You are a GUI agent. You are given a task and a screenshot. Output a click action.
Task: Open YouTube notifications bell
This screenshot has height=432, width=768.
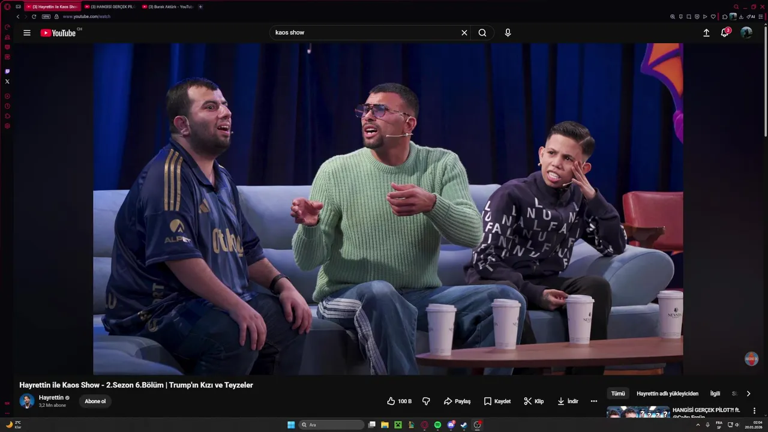pyautogui.click(x=725, y=32)
